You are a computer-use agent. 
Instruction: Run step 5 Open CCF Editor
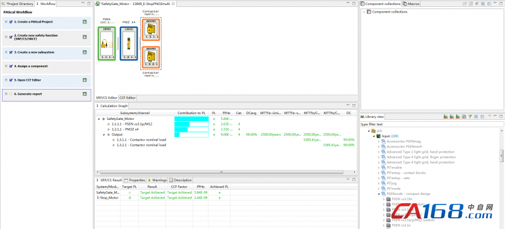click(x=85, y=80)
